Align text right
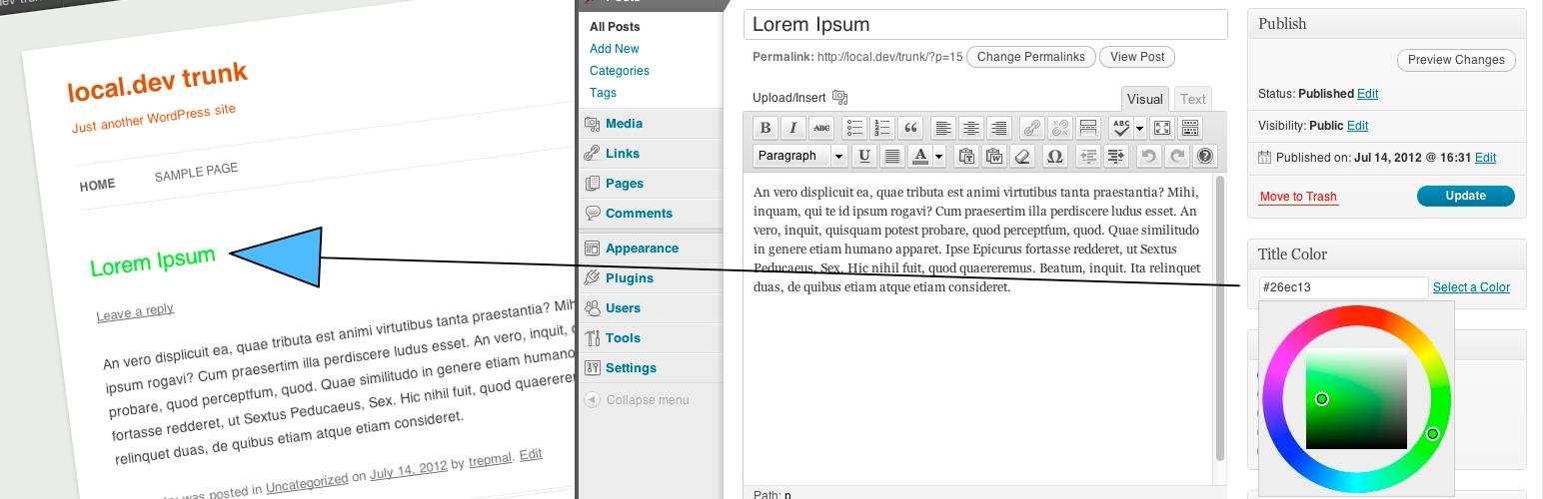1543x499 pixels. (x=998, y=128)
